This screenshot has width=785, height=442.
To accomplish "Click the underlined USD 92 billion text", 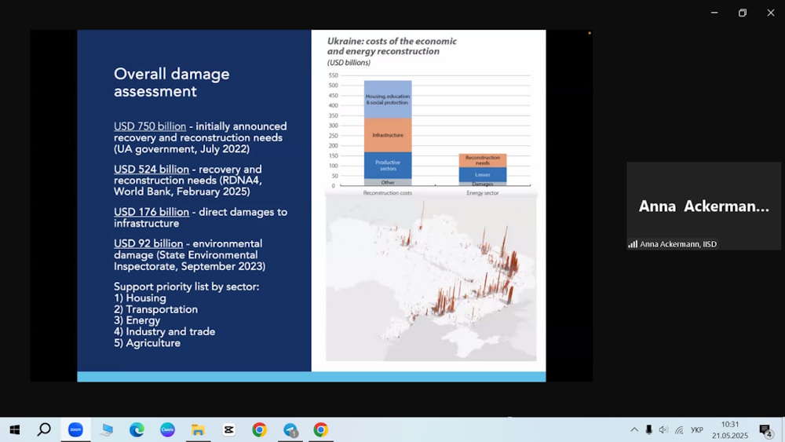I will click(x=148, y=243).
